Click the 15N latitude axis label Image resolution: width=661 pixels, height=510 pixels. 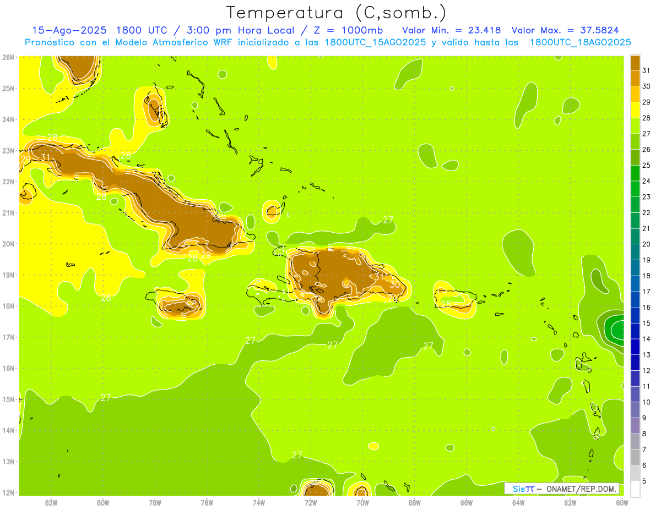(x=8, y=399)
